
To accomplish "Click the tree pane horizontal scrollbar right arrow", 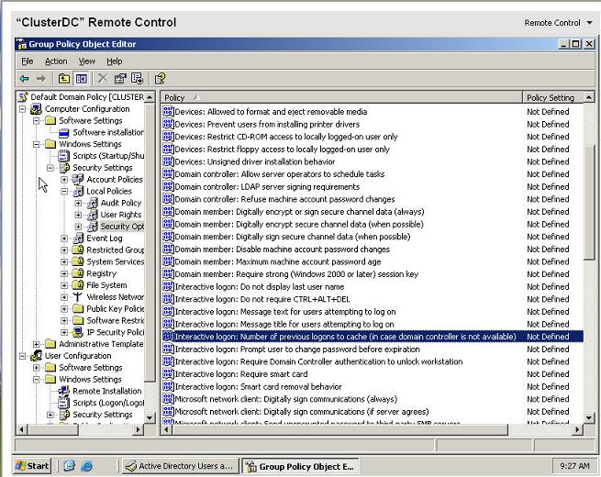I will click(139, 430).
